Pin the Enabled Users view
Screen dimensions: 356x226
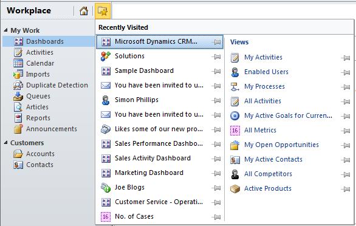(x=346, y=72)
